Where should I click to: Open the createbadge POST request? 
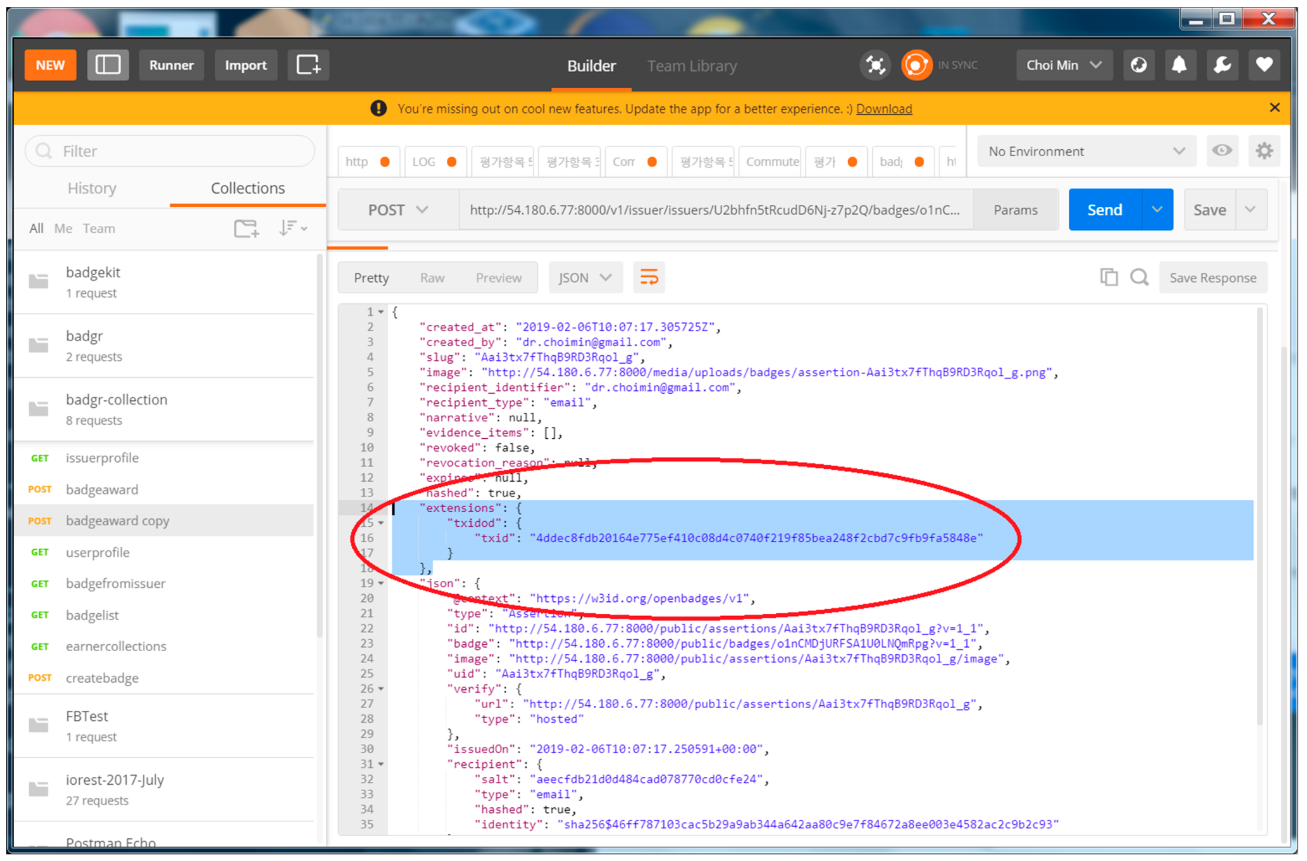(x=164, y=678)
